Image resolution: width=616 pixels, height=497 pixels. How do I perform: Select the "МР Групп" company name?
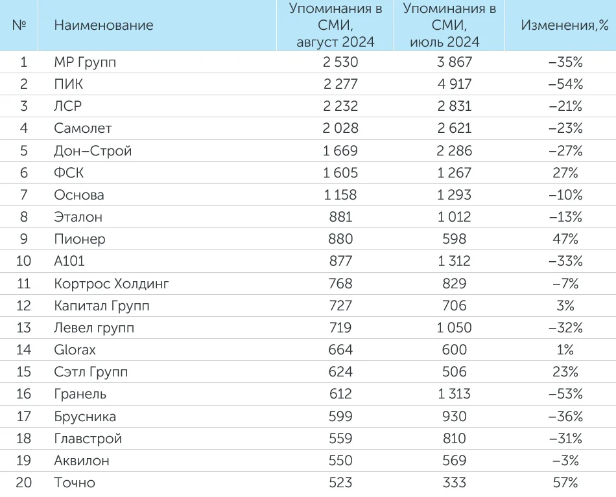click(x=85, y=62)
